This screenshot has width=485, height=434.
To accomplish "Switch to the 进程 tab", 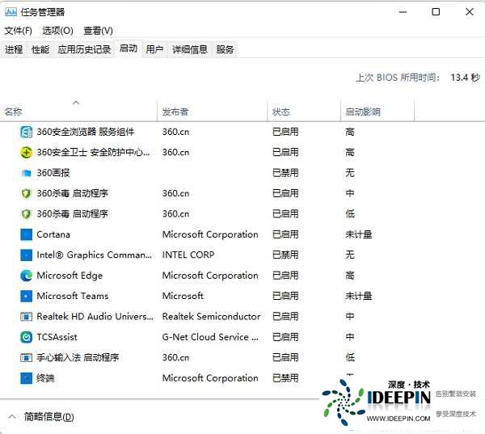I will 14,49.
